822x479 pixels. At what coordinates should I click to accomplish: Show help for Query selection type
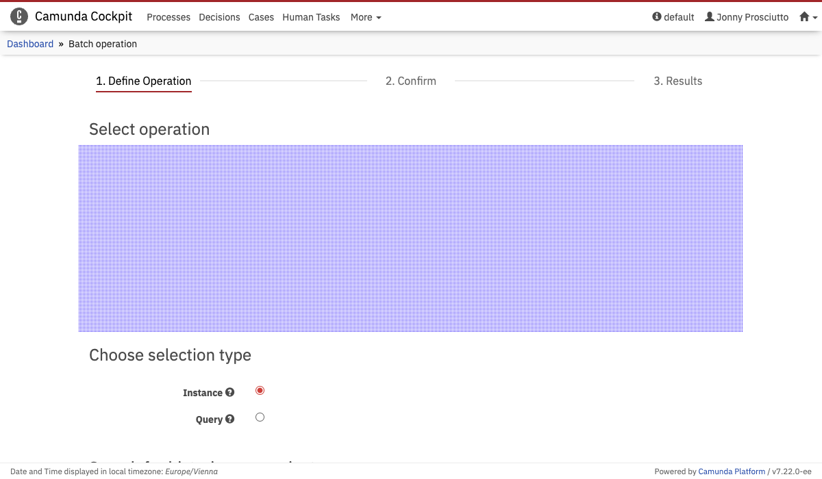click(x=230, y=419)
